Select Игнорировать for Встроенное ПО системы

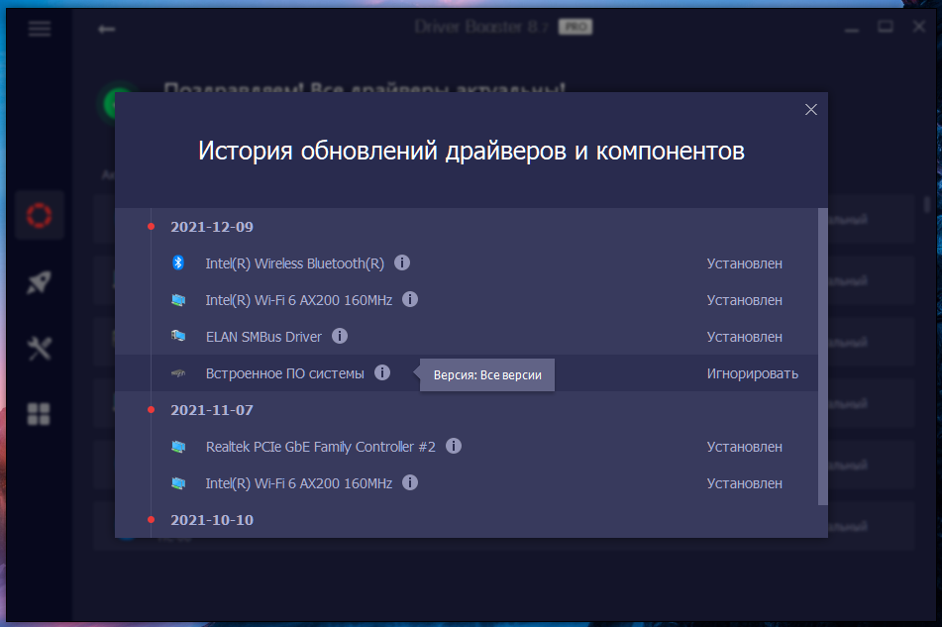752,373
